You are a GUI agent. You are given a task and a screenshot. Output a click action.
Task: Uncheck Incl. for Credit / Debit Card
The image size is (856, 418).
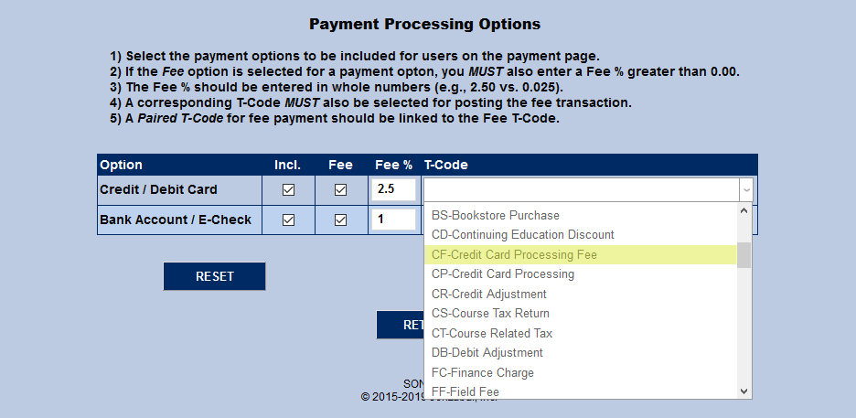pyautogui.click(x=289, y=190)
